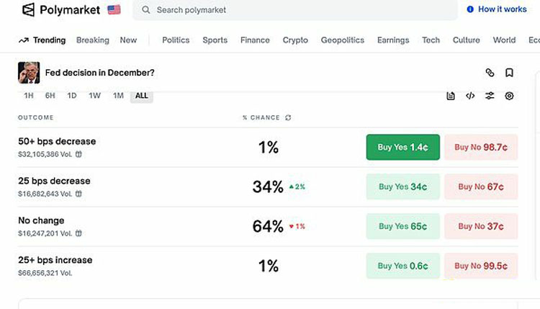Open the Politics category tab
540x309 pixels.
point(176,40)
